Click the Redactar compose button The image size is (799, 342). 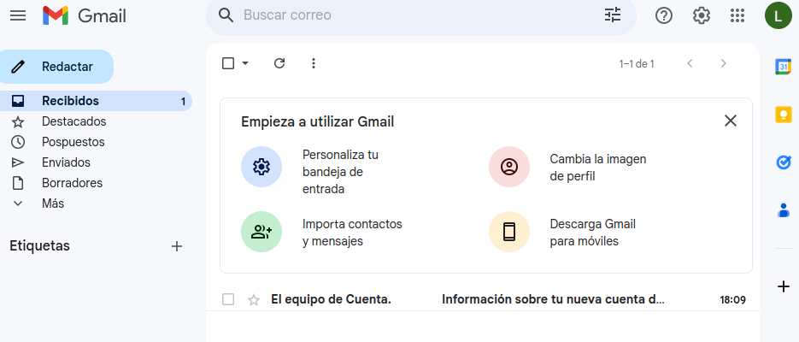[57, 67]
